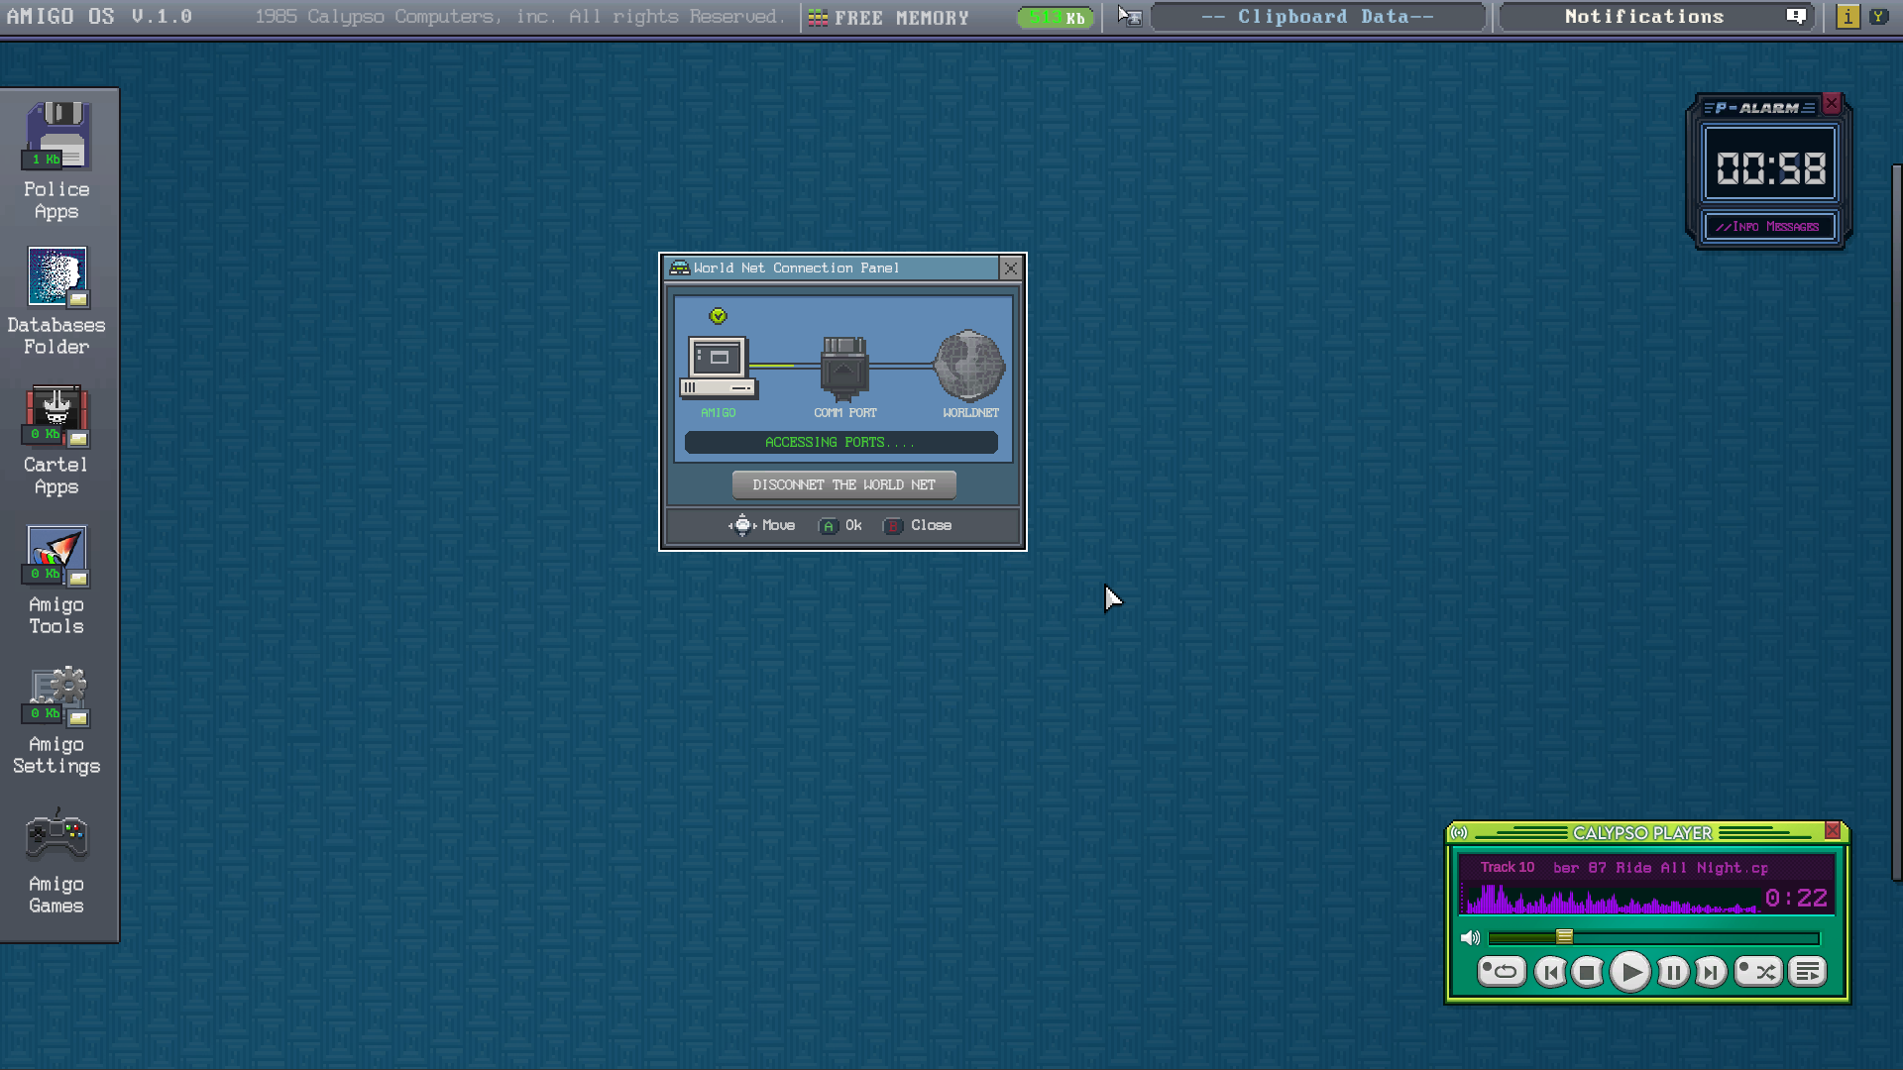
Task: Open the Police Apps floppy icon
Action: pos(56,136)
